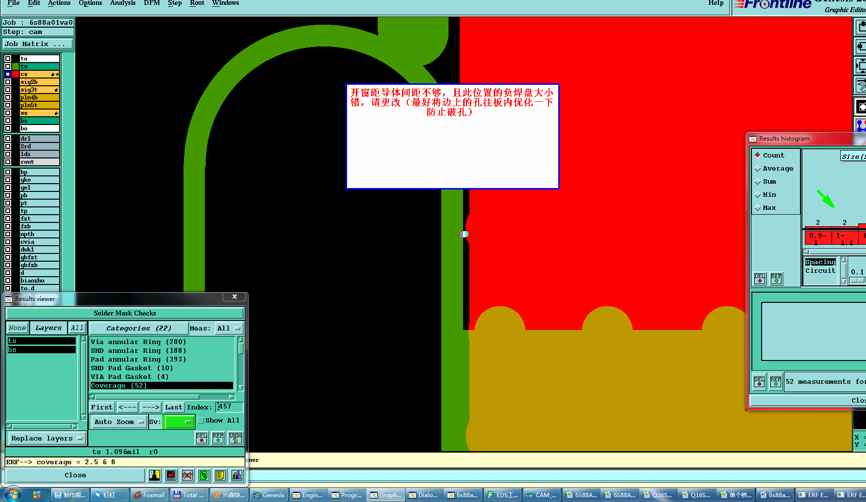This screenshot has width=866, height=502.
Task: Click the Last result button
Action: 174,408
